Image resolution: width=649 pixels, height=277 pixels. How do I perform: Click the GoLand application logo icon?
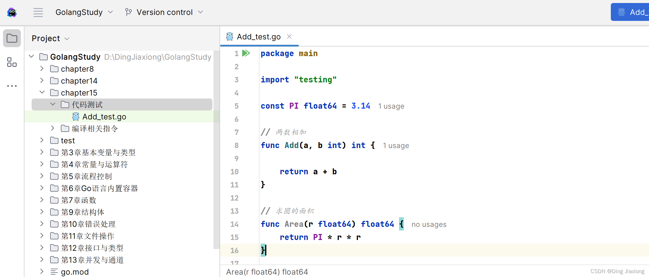point(12,12)
